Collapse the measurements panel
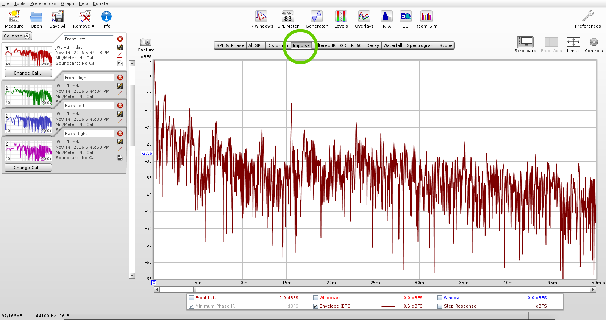 17,36
